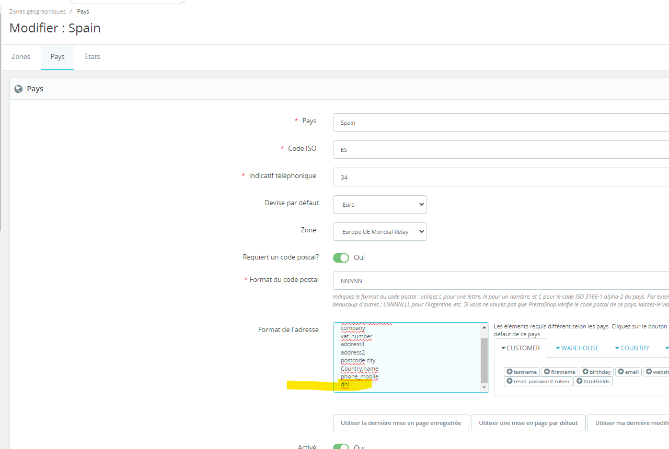Click 'vat_number' line in address format
Image resolution: width=669 pixels, height=449 pixels.
[x=356, y=336]
